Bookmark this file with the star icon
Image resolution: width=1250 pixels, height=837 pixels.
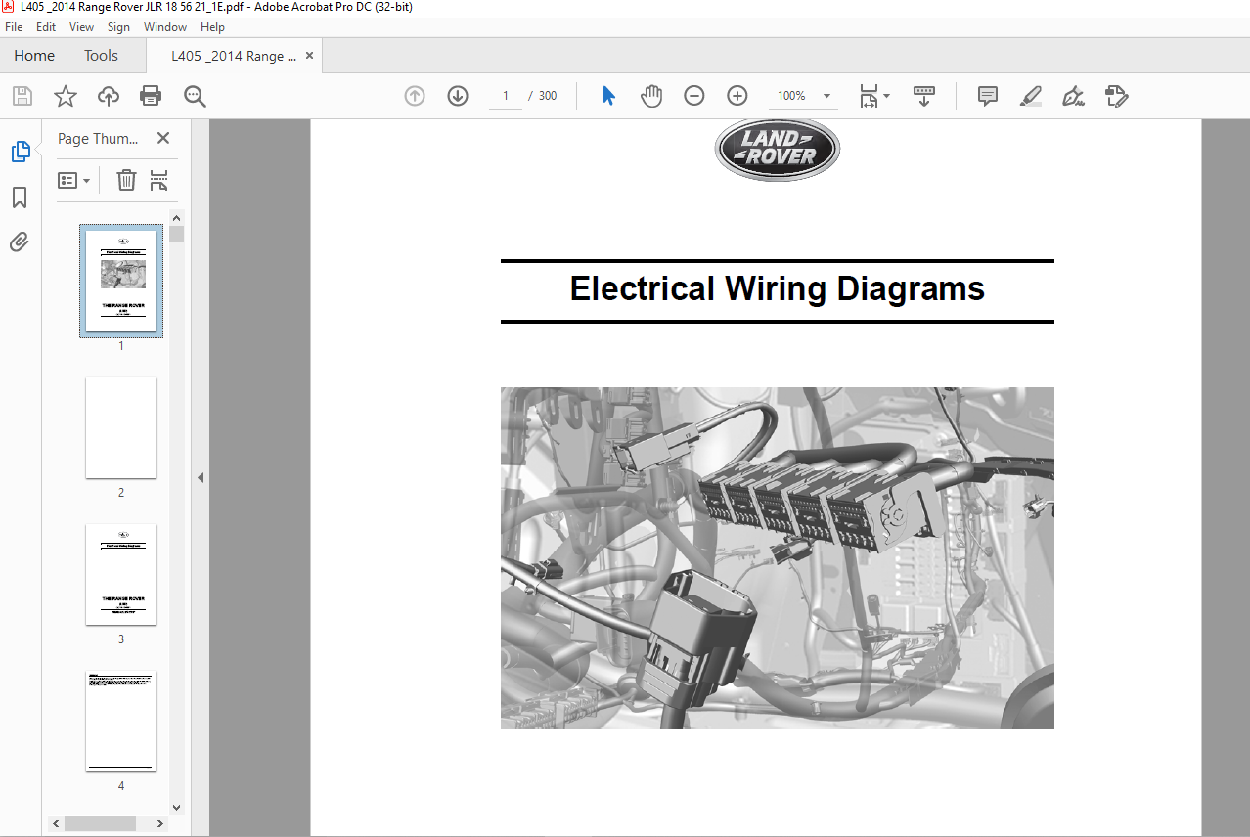[x=65, y=96]
